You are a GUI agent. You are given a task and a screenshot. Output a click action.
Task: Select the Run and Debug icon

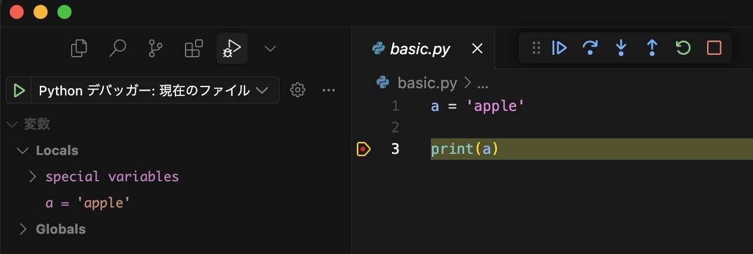tap(232, 48)
